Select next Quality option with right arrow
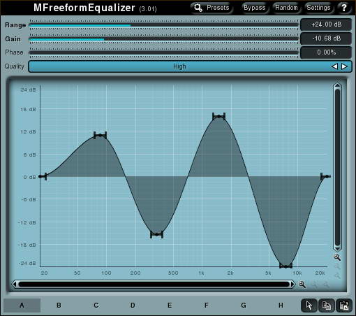This screenshot has height=316, width=356. click(x=344, y=66)
